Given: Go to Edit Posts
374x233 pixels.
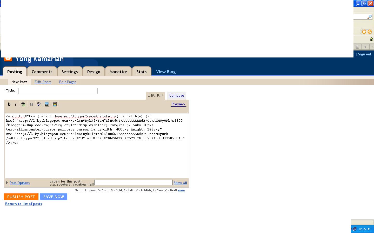Looking at the screenshot, I should [43, 82].
